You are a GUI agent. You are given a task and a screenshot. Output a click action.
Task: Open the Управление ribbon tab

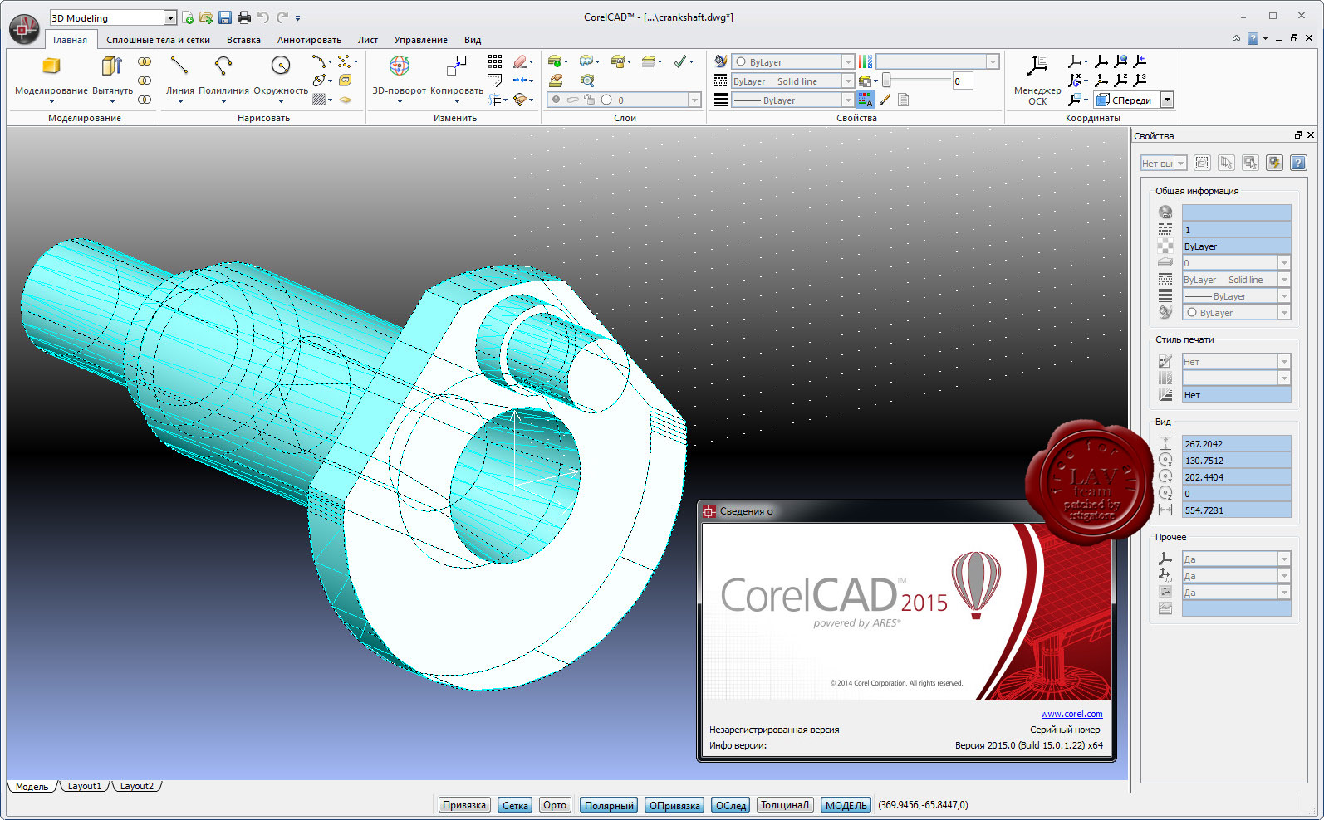click(420, 40)
